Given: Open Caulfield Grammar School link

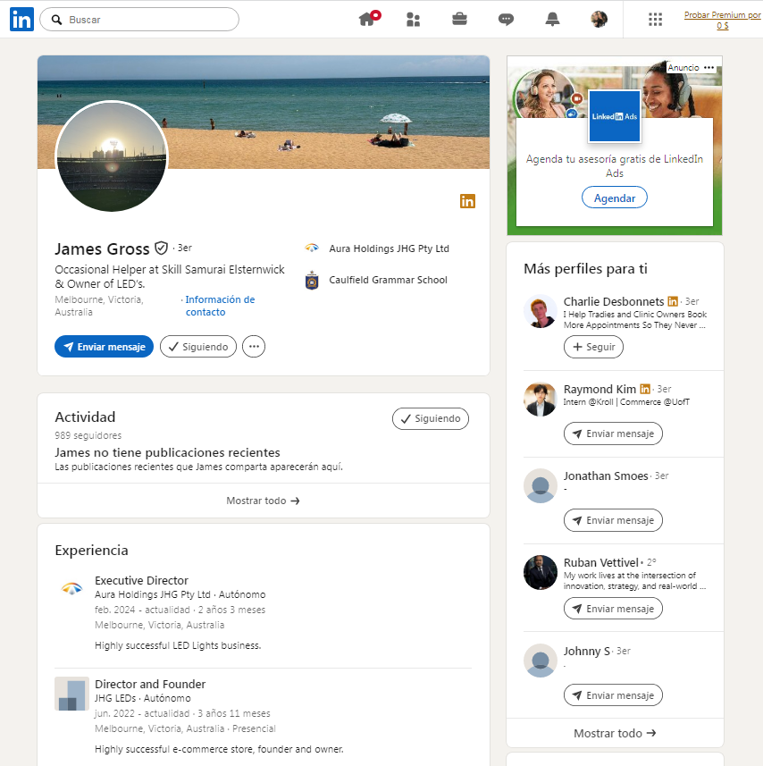Looking at the screenshot, I should (388, 280).
